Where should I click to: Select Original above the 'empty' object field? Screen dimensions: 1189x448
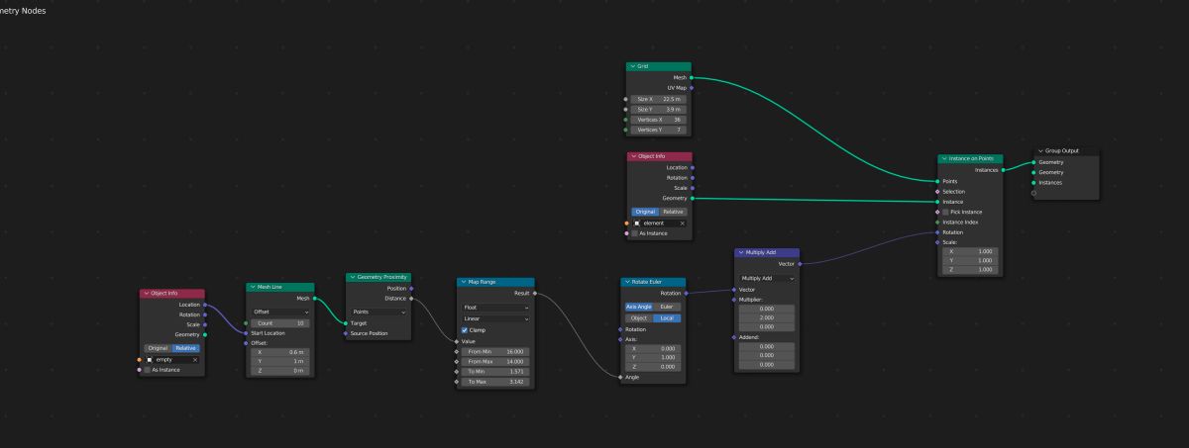pos(158,348)
